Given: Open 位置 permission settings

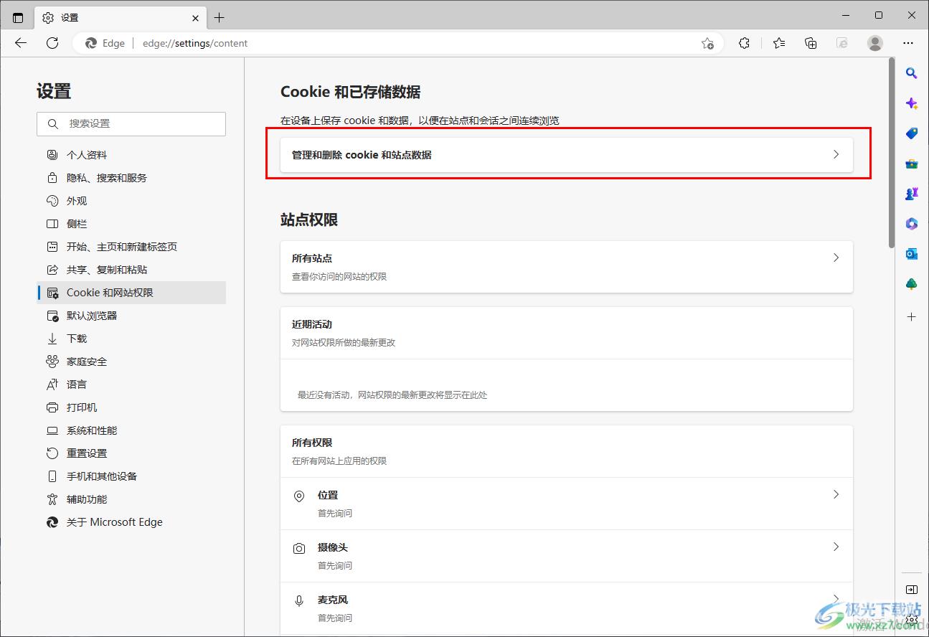Looking at the screenshot, I should coord(567,504).
